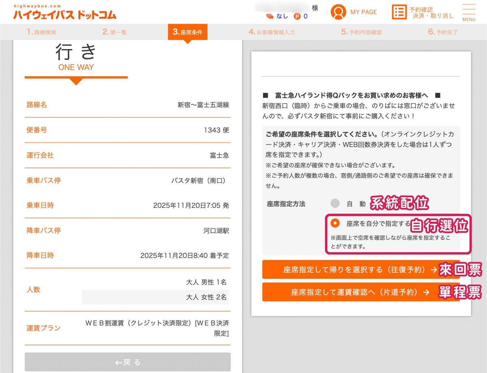Click the MY PAGE text link
The image size is (487, 373).
click(x=364, y=12)
